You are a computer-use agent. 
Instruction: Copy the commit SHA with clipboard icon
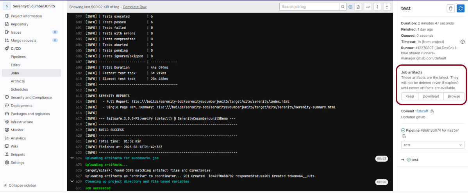[432, 111]
